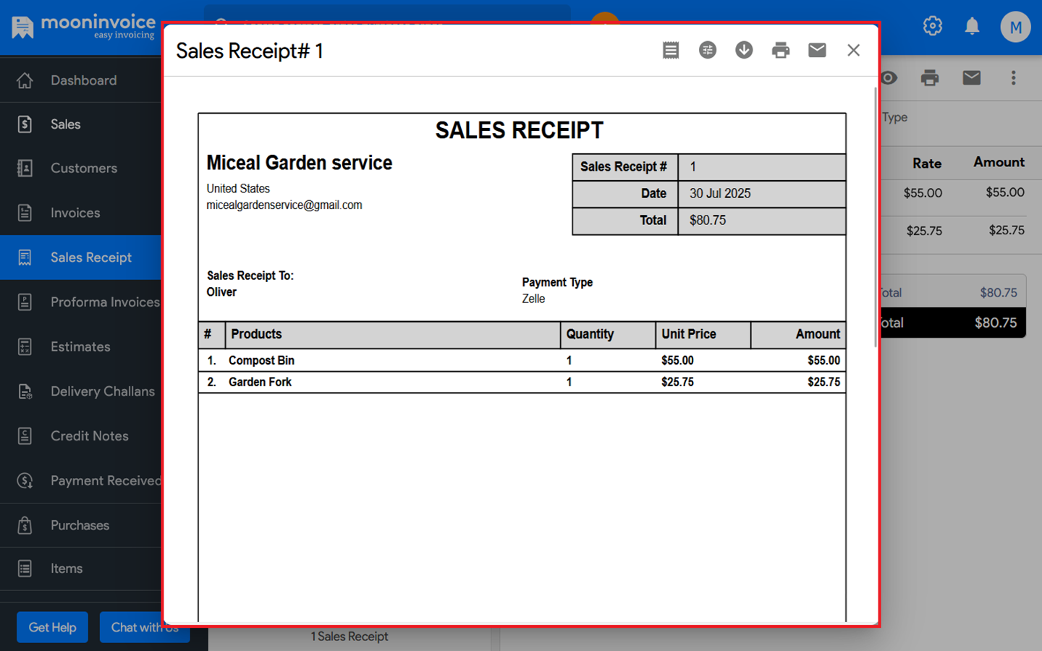
Task: Expand the three-dot more options menu
Action: click(x=1013, y=77)
